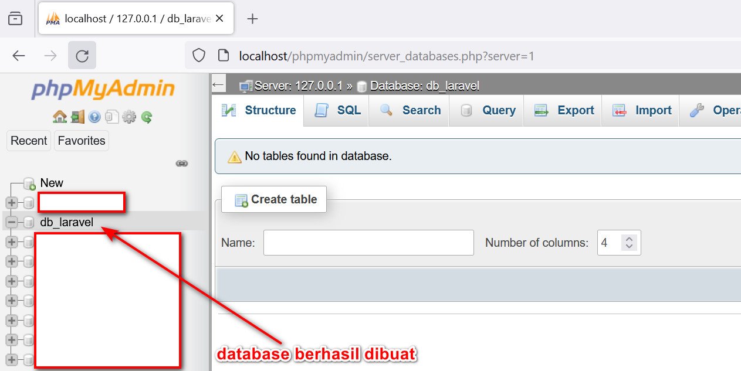This screenshot has height=371, width=741.
Task: Select the localhost / 127.0.0.1 browser tab
Action: [x=136, y=19]
